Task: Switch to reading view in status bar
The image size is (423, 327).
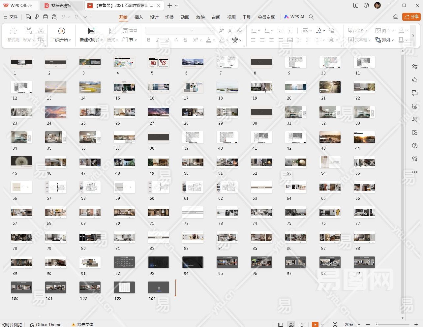Action: coord(302,324)
